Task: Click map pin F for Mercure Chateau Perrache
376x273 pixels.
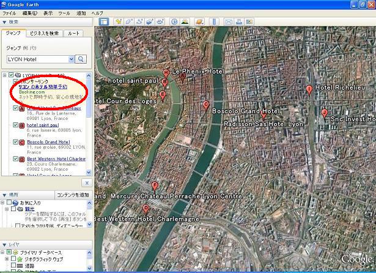Action: tap(155, 187)
